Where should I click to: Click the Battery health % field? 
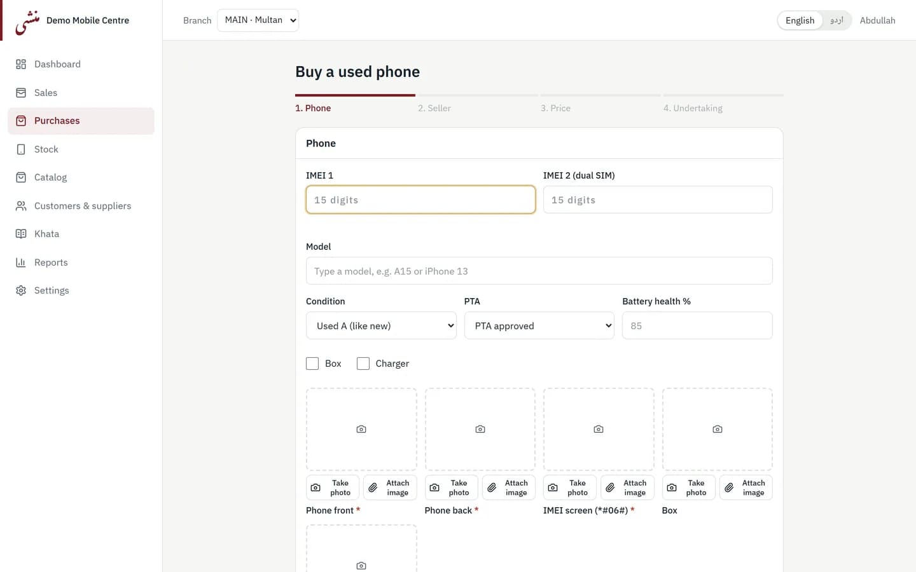(x=697, y=325)
